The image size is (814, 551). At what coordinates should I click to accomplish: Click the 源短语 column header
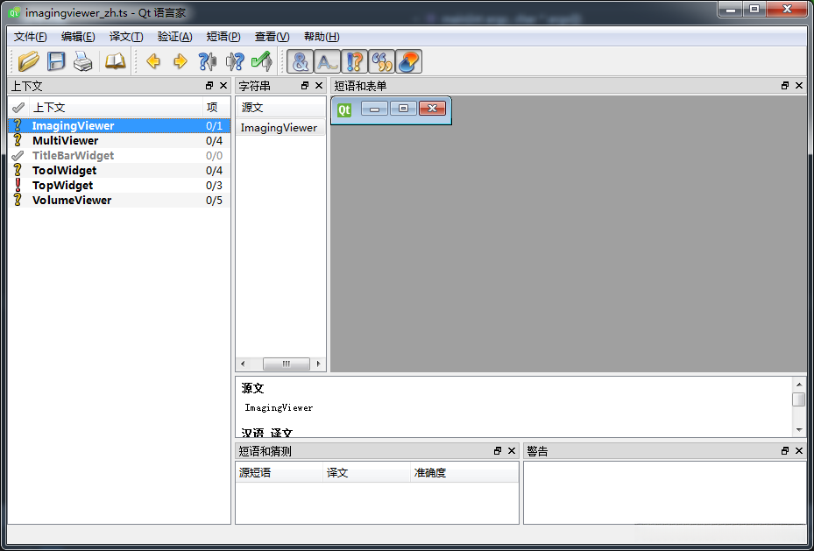point(280,473)
